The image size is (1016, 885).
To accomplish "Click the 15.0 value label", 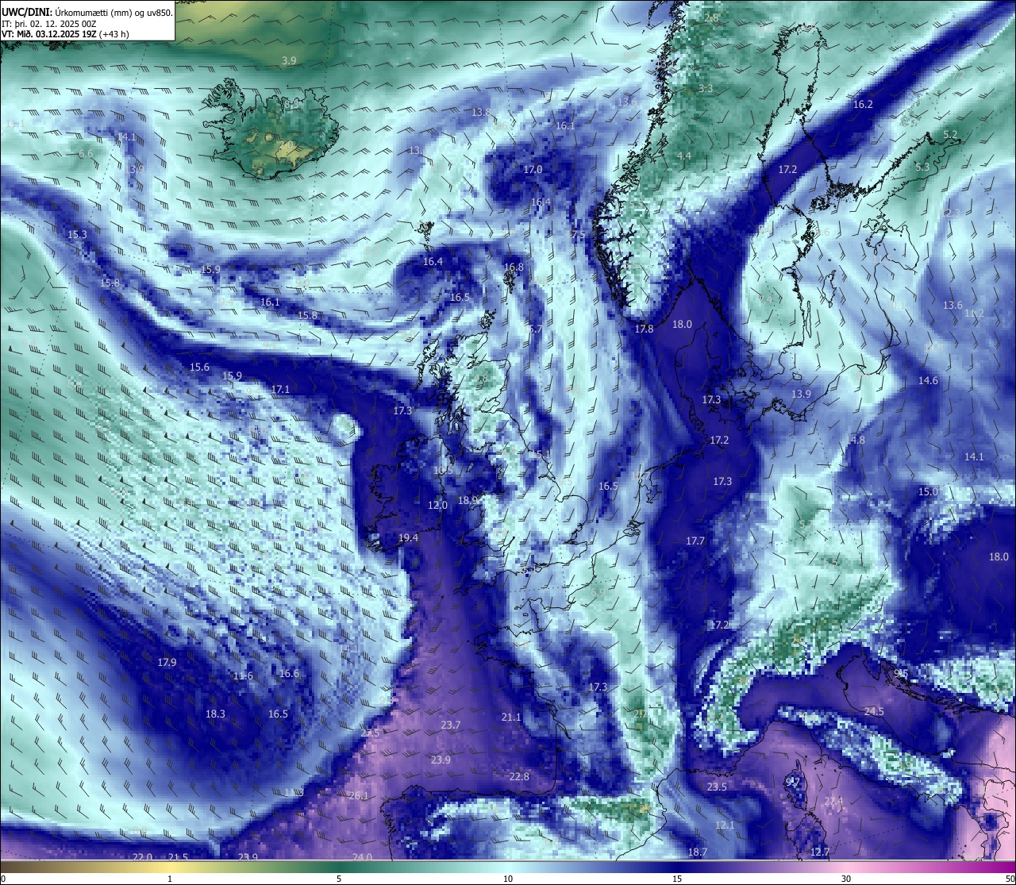I will pyautogui.click(x=928, y=491).
